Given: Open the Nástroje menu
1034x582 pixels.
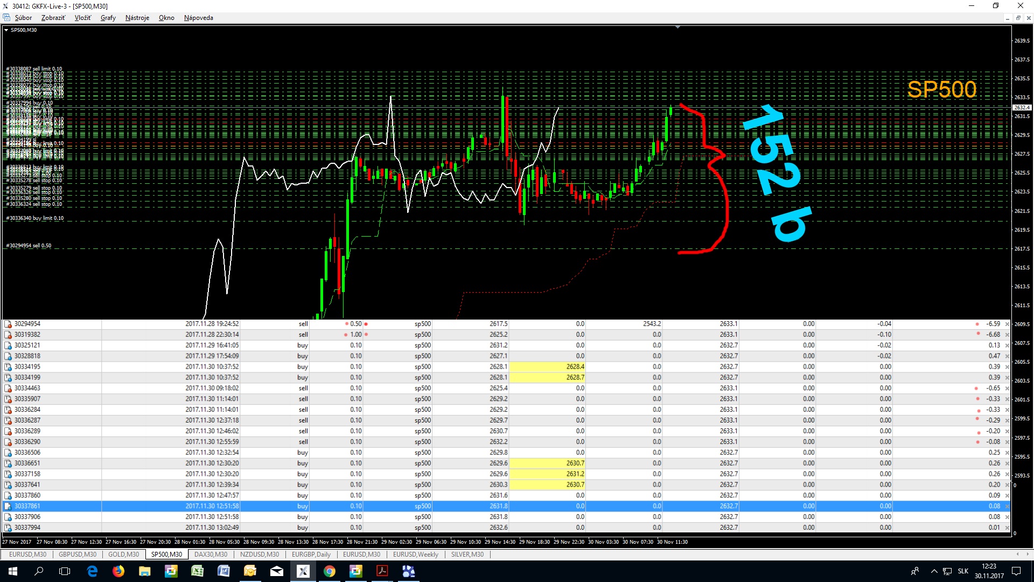Looking at the screenshot, I should [x=137, y=18].
